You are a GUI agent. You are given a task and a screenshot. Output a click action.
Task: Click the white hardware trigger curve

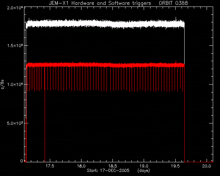coord(105,23)
